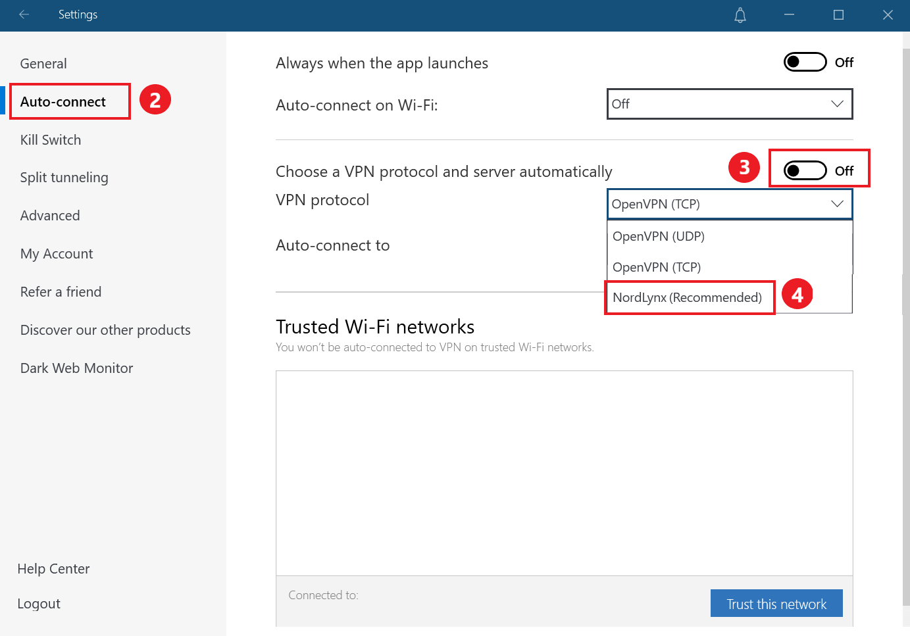Click Logout in the sidebar
Image resolution: width=910 pixels, height=636 pixels.
tap(39, 604)
